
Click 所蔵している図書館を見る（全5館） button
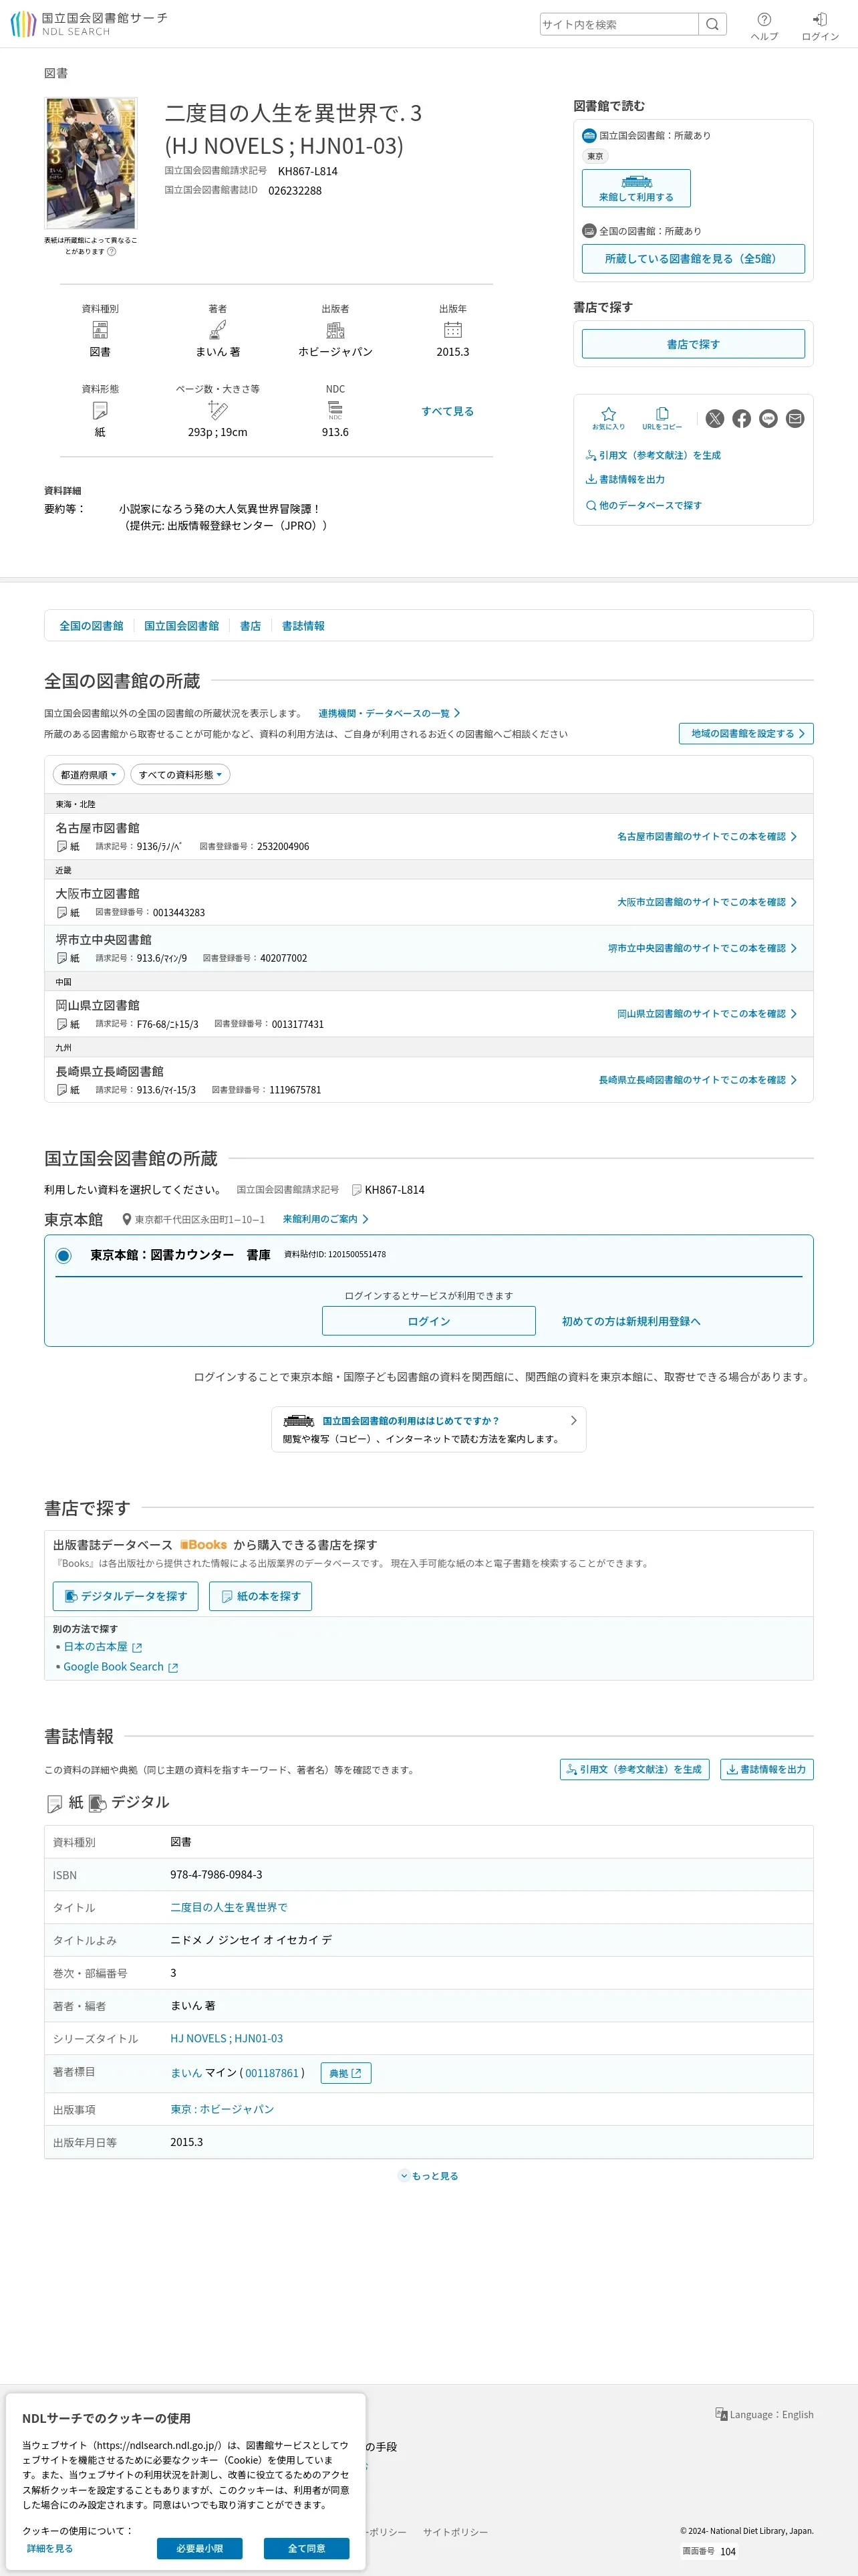[x=693, y=258]
